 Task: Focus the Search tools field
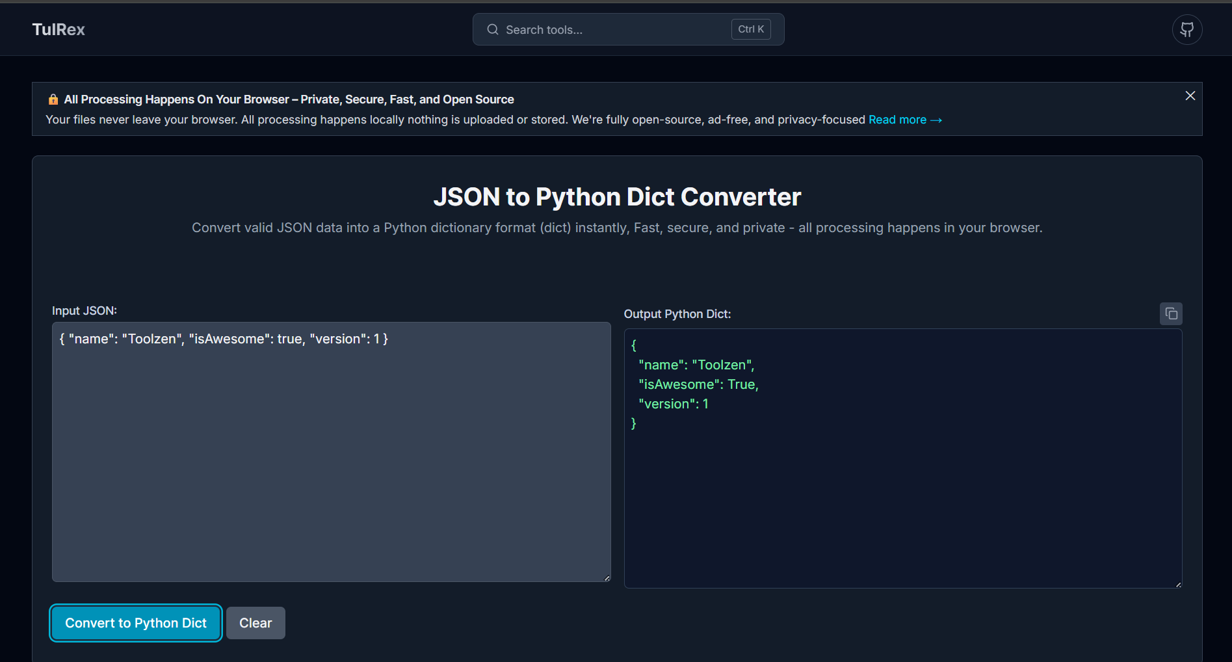pyautogui.click(x=628, y=29)
